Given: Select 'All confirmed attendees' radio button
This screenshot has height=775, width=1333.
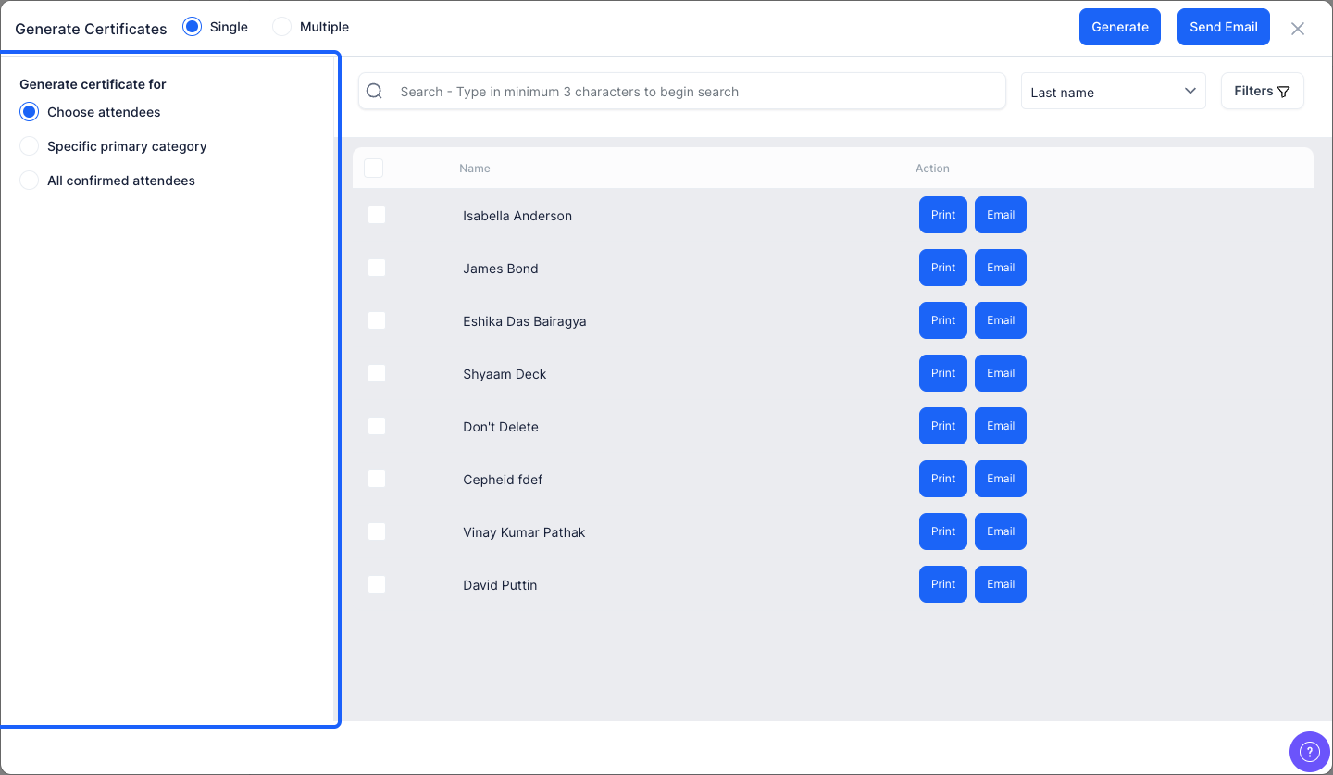Looking at the screenshot, I should pos(30,181).
